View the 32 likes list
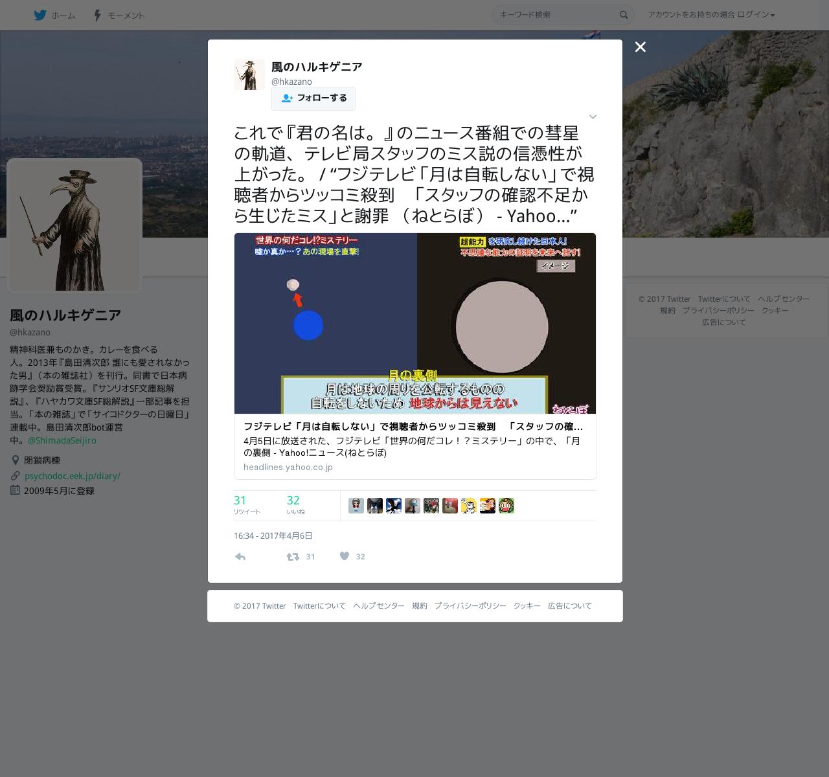This screenshot has width=829, height=777. point(295,504)
